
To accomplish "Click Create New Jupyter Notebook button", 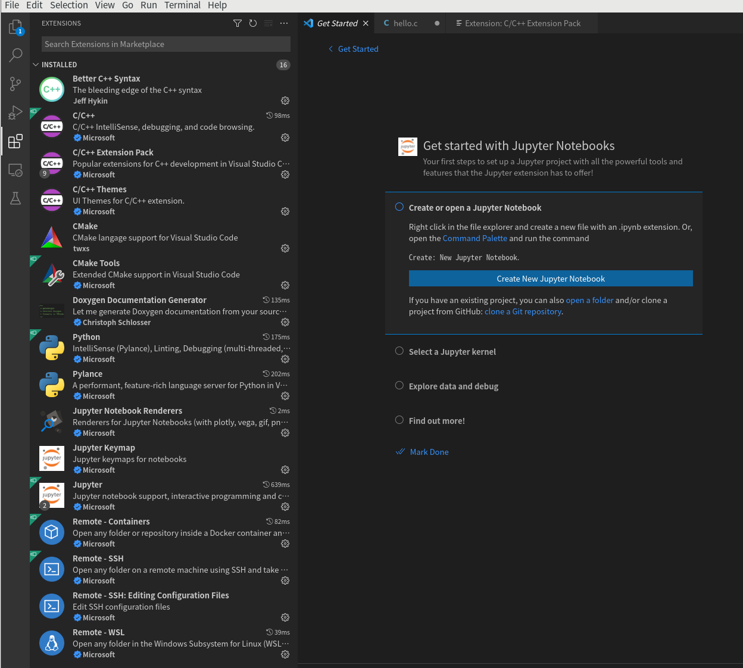I will [551, 279].
